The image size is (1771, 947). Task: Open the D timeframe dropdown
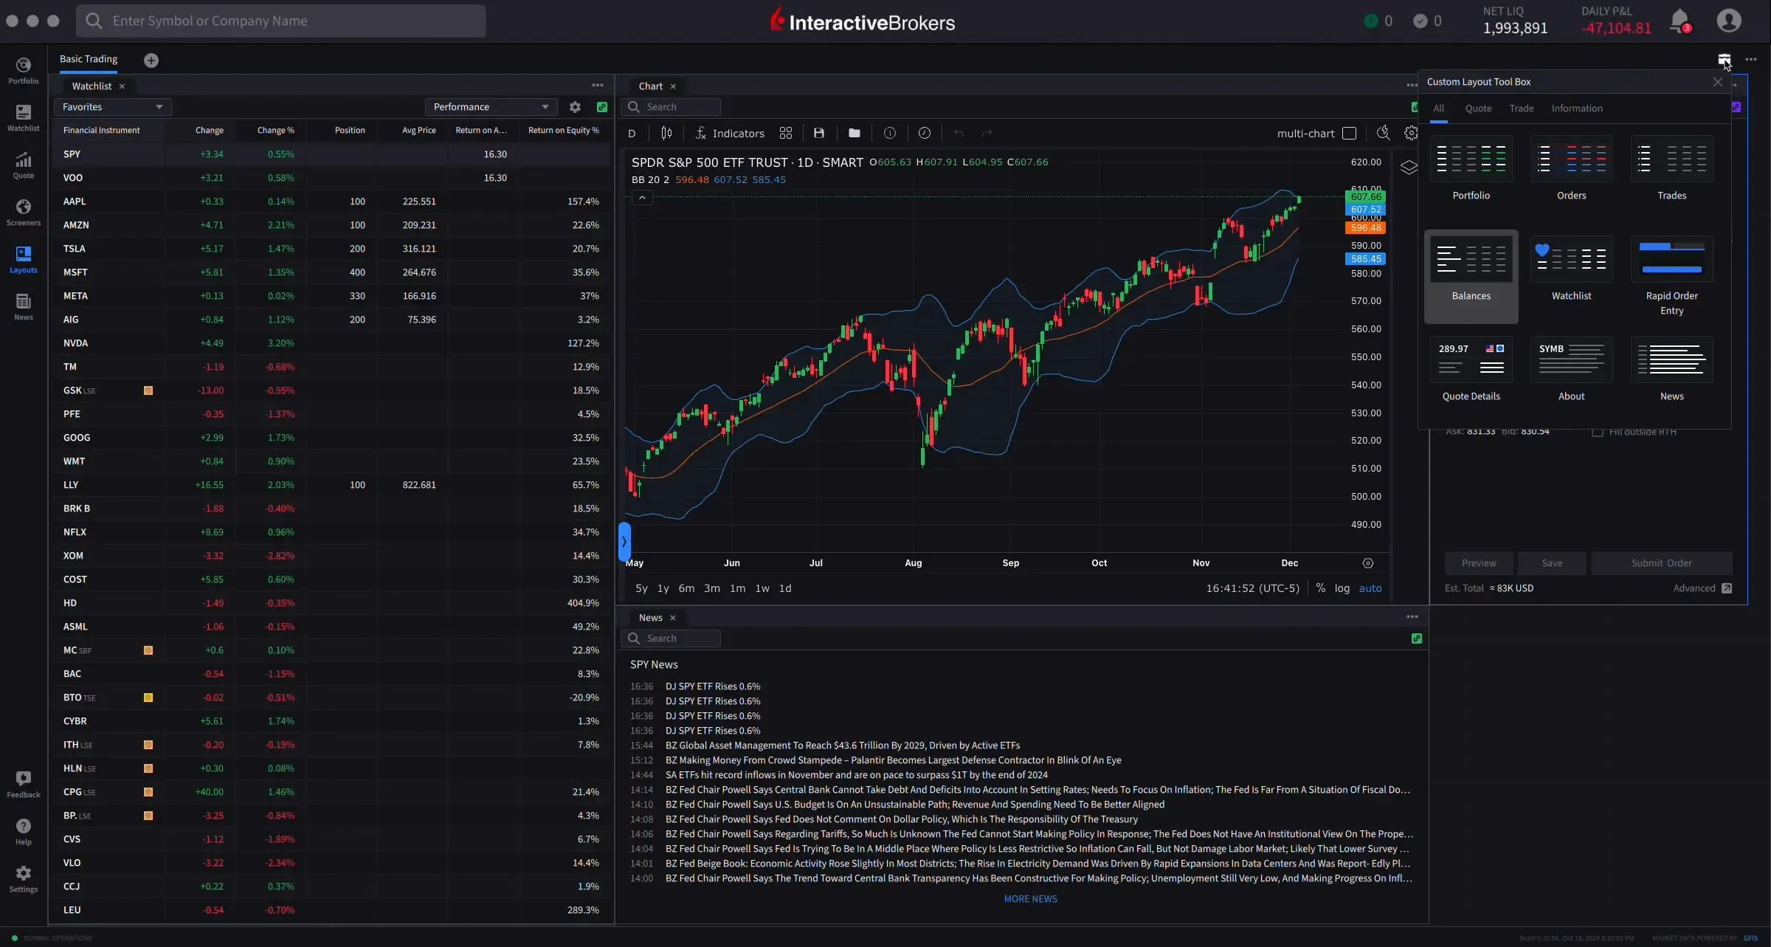(x=632, y=133)
